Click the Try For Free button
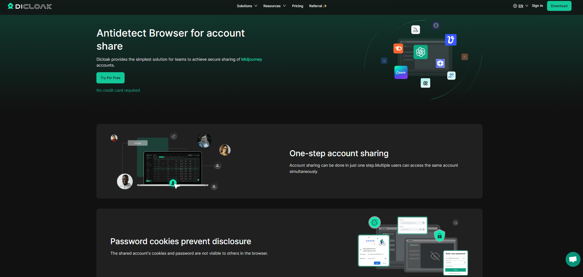The height and width of the screenshot is (277, 583). click(x=110, y=78)
